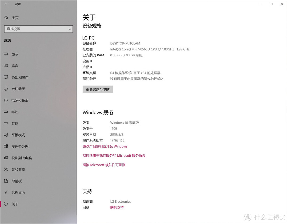Click the back arrow in Settings
Viewport: 288px width, 224px height.
(6, 4)
